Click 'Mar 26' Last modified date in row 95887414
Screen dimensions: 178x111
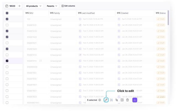pyautogui.click(x=93, y=55)
